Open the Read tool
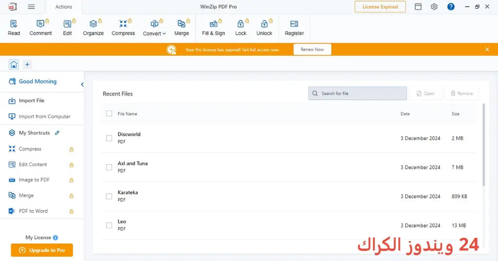The height and width of the screenshot is (261, 498). [x=14, y=28]
